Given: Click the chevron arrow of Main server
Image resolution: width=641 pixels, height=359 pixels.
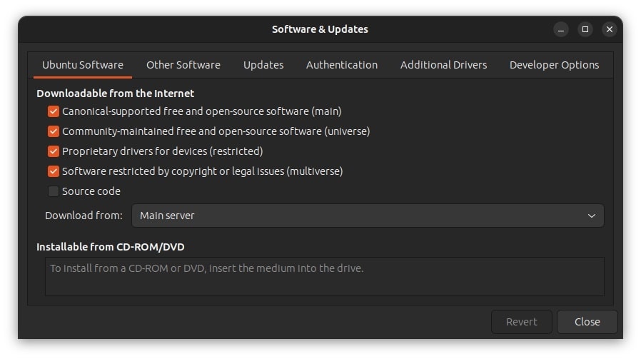Looking at the screenshot, I should point(591,216).
